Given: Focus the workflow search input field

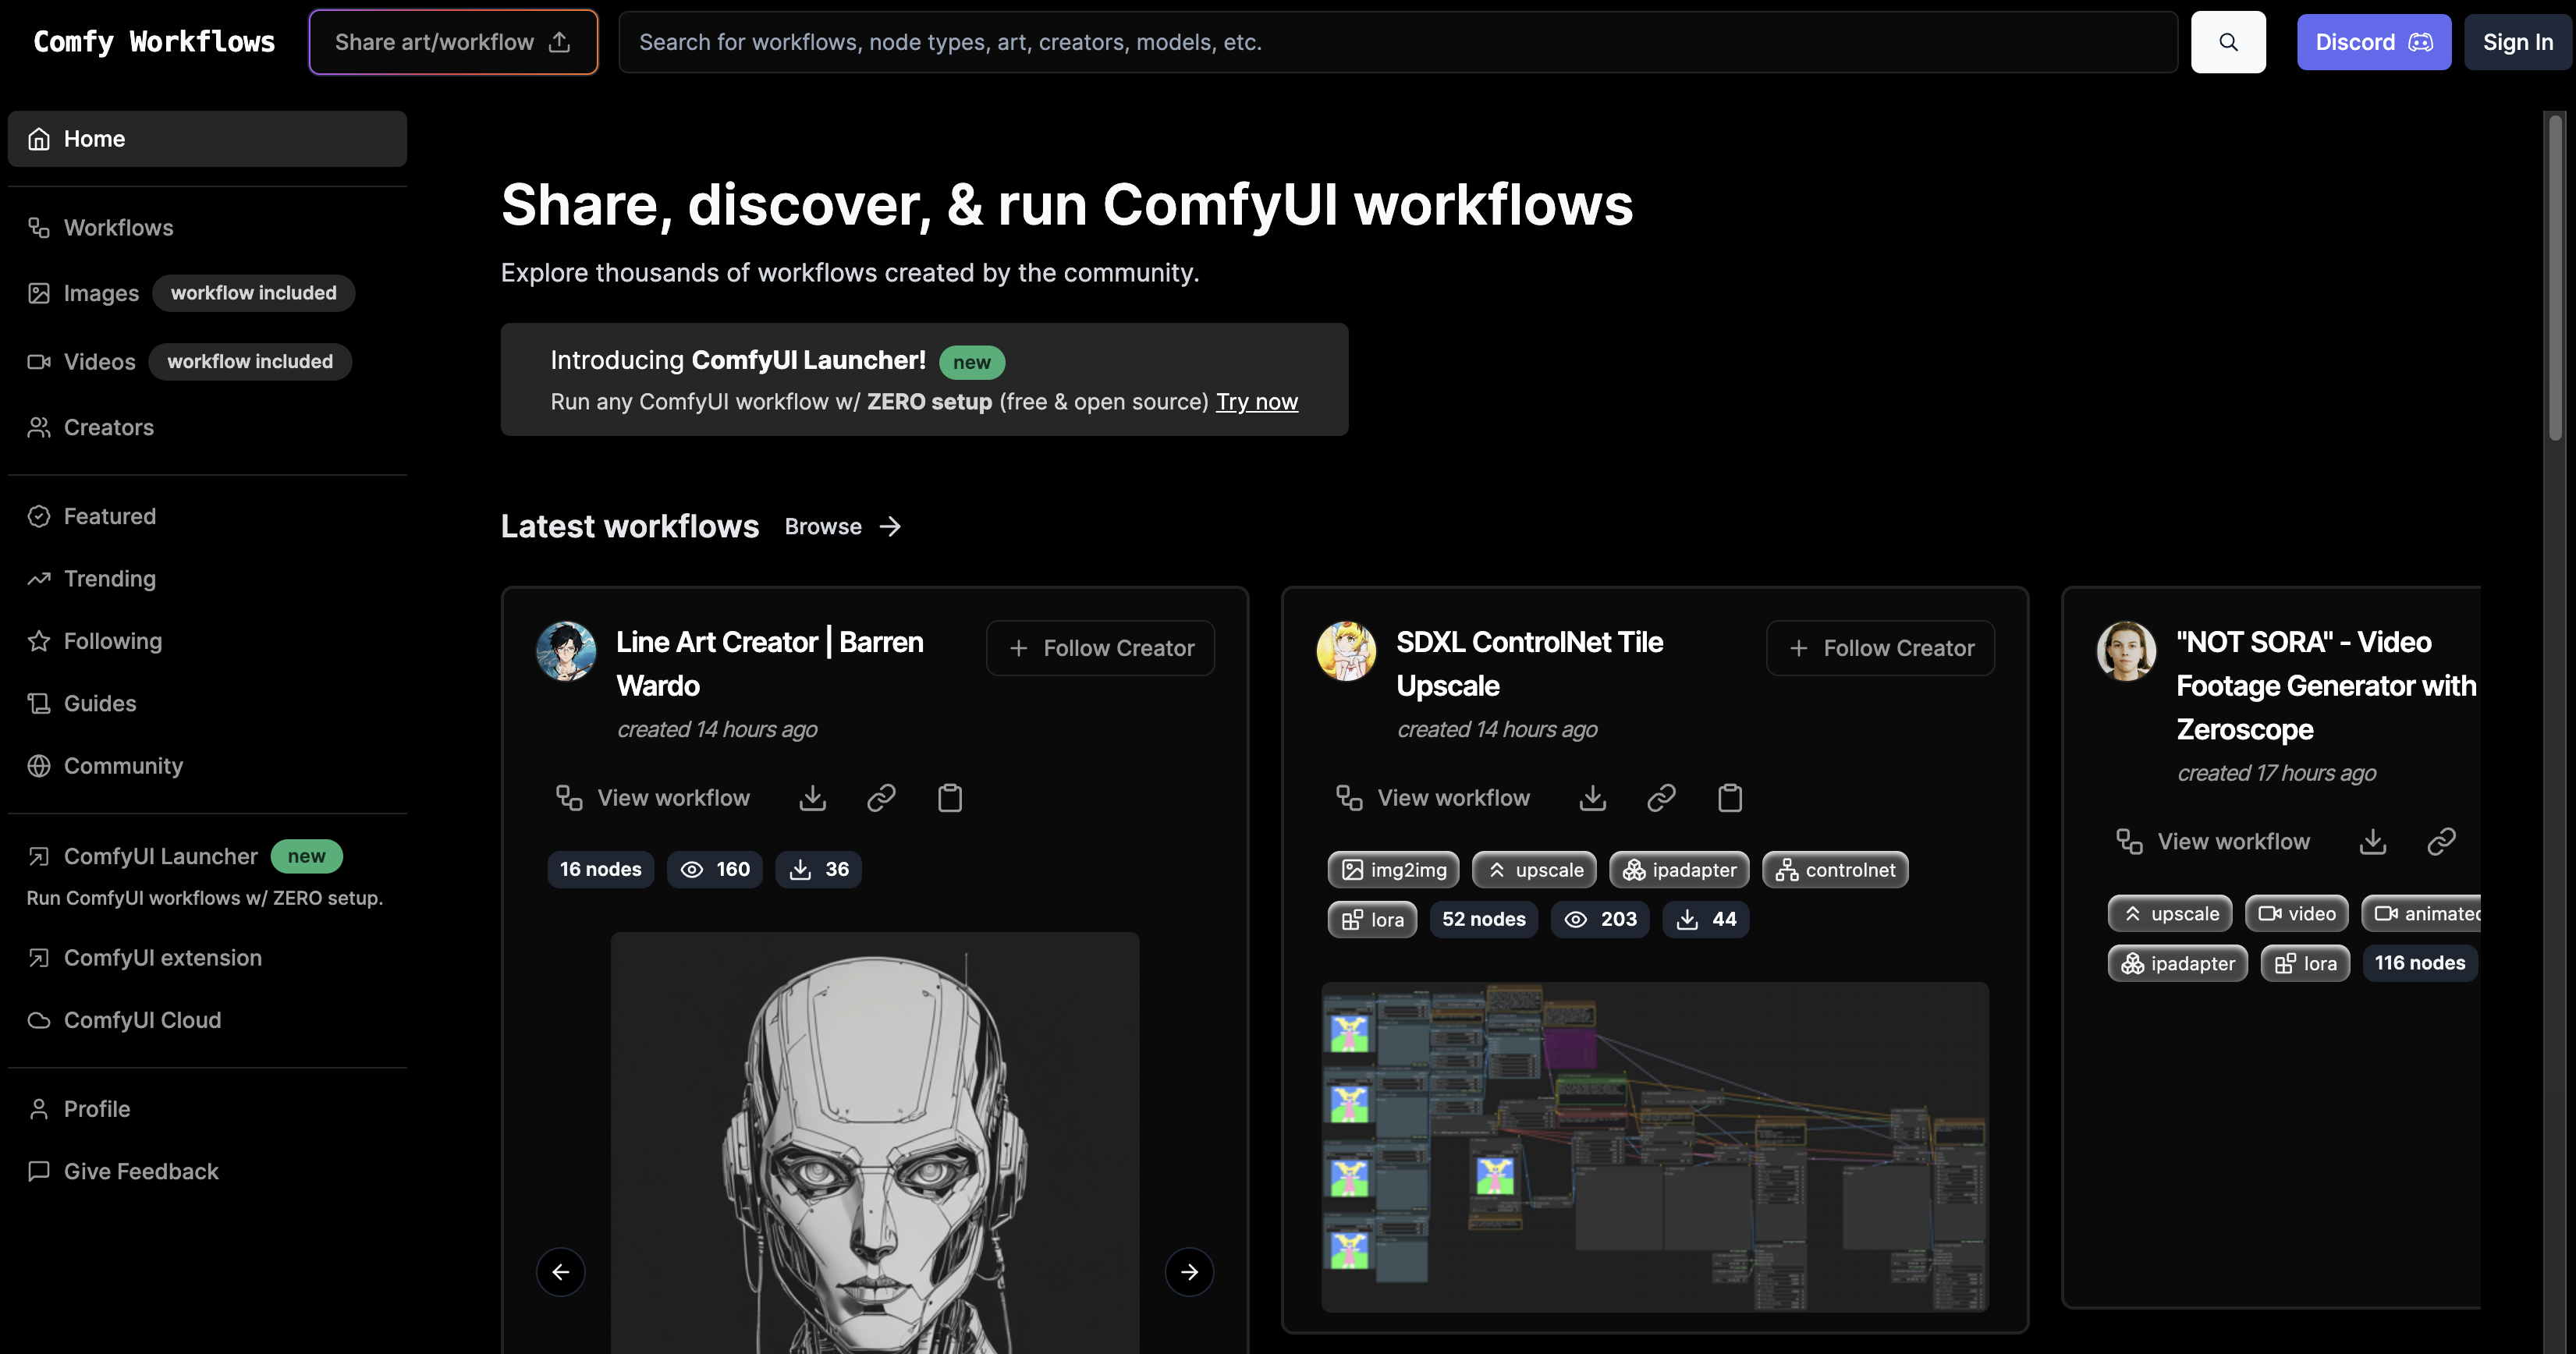Looking at the screenshot, I should point(1397,42).
